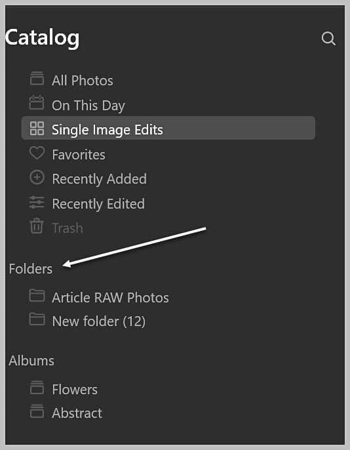Click the Recently Edited sliders icon
Screen dimensions: 350x450
[x=37, y=202]
